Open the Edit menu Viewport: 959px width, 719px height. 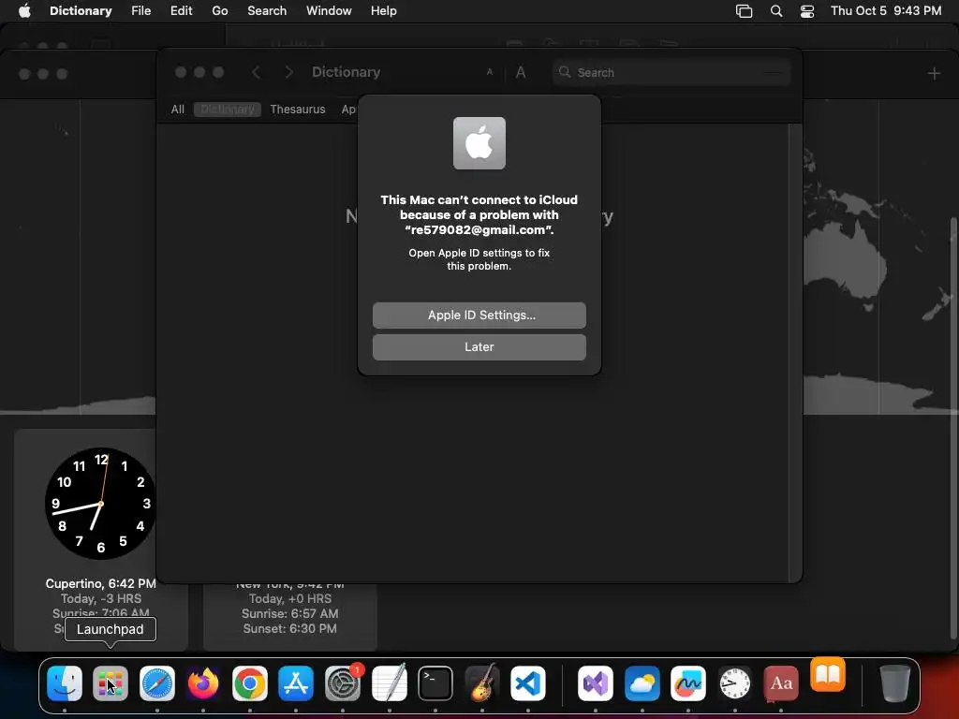[181, 10]
